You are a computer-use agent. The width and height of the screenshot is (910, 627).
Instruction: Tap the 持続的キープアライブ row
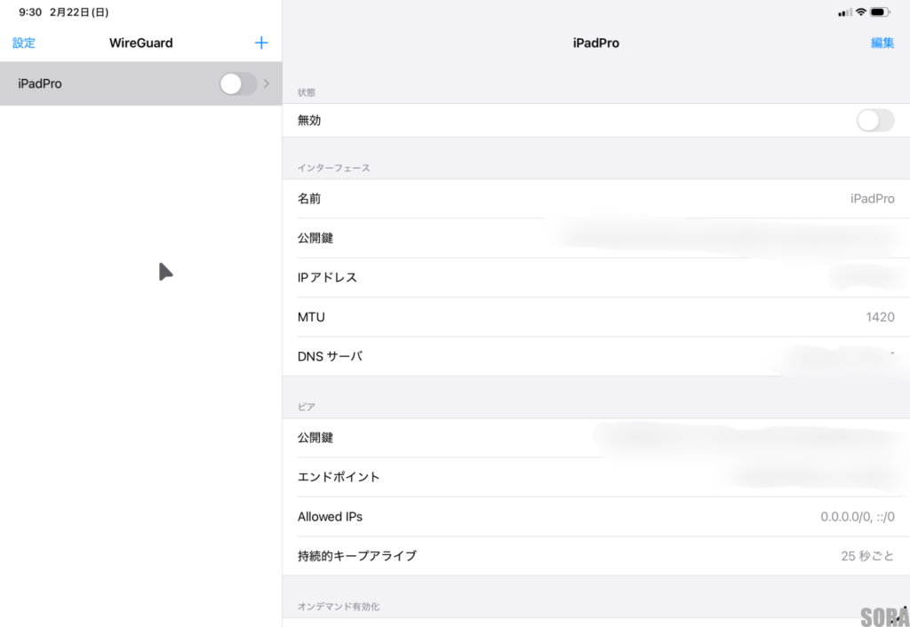595,556
